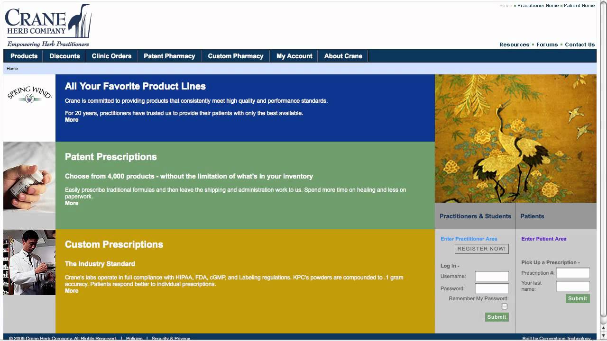This screenshot has height=341, width=607.
Task: Click the hand holding pill bottle image
Action: 29,177
